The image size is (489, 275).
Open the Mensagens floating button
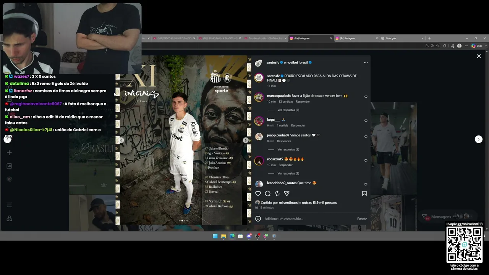447,217
